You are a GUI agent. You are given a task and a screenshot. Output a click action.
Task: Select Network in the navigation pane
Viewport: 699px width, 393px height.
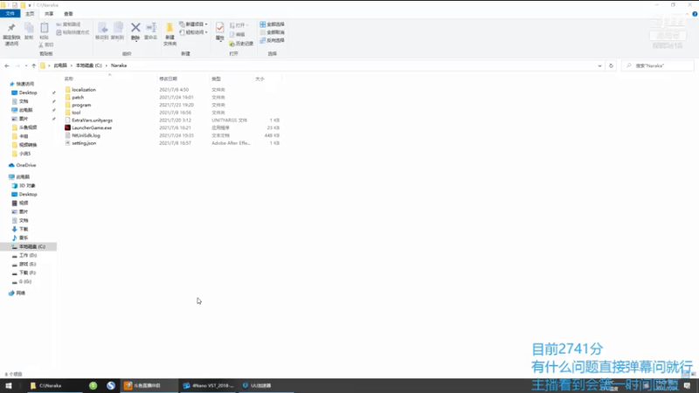click(x=20, y=293)
